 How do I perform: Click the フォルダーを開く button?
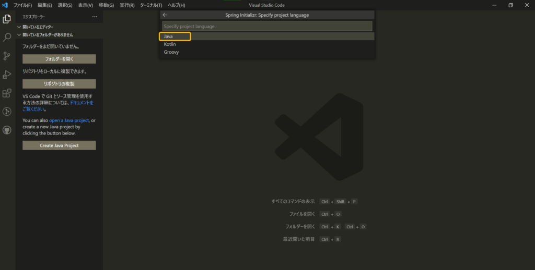[59, 59]
